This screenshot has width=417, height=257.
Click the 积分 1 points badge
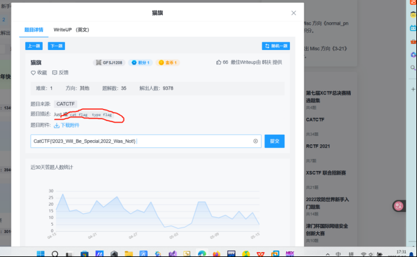tap(141, 63)
